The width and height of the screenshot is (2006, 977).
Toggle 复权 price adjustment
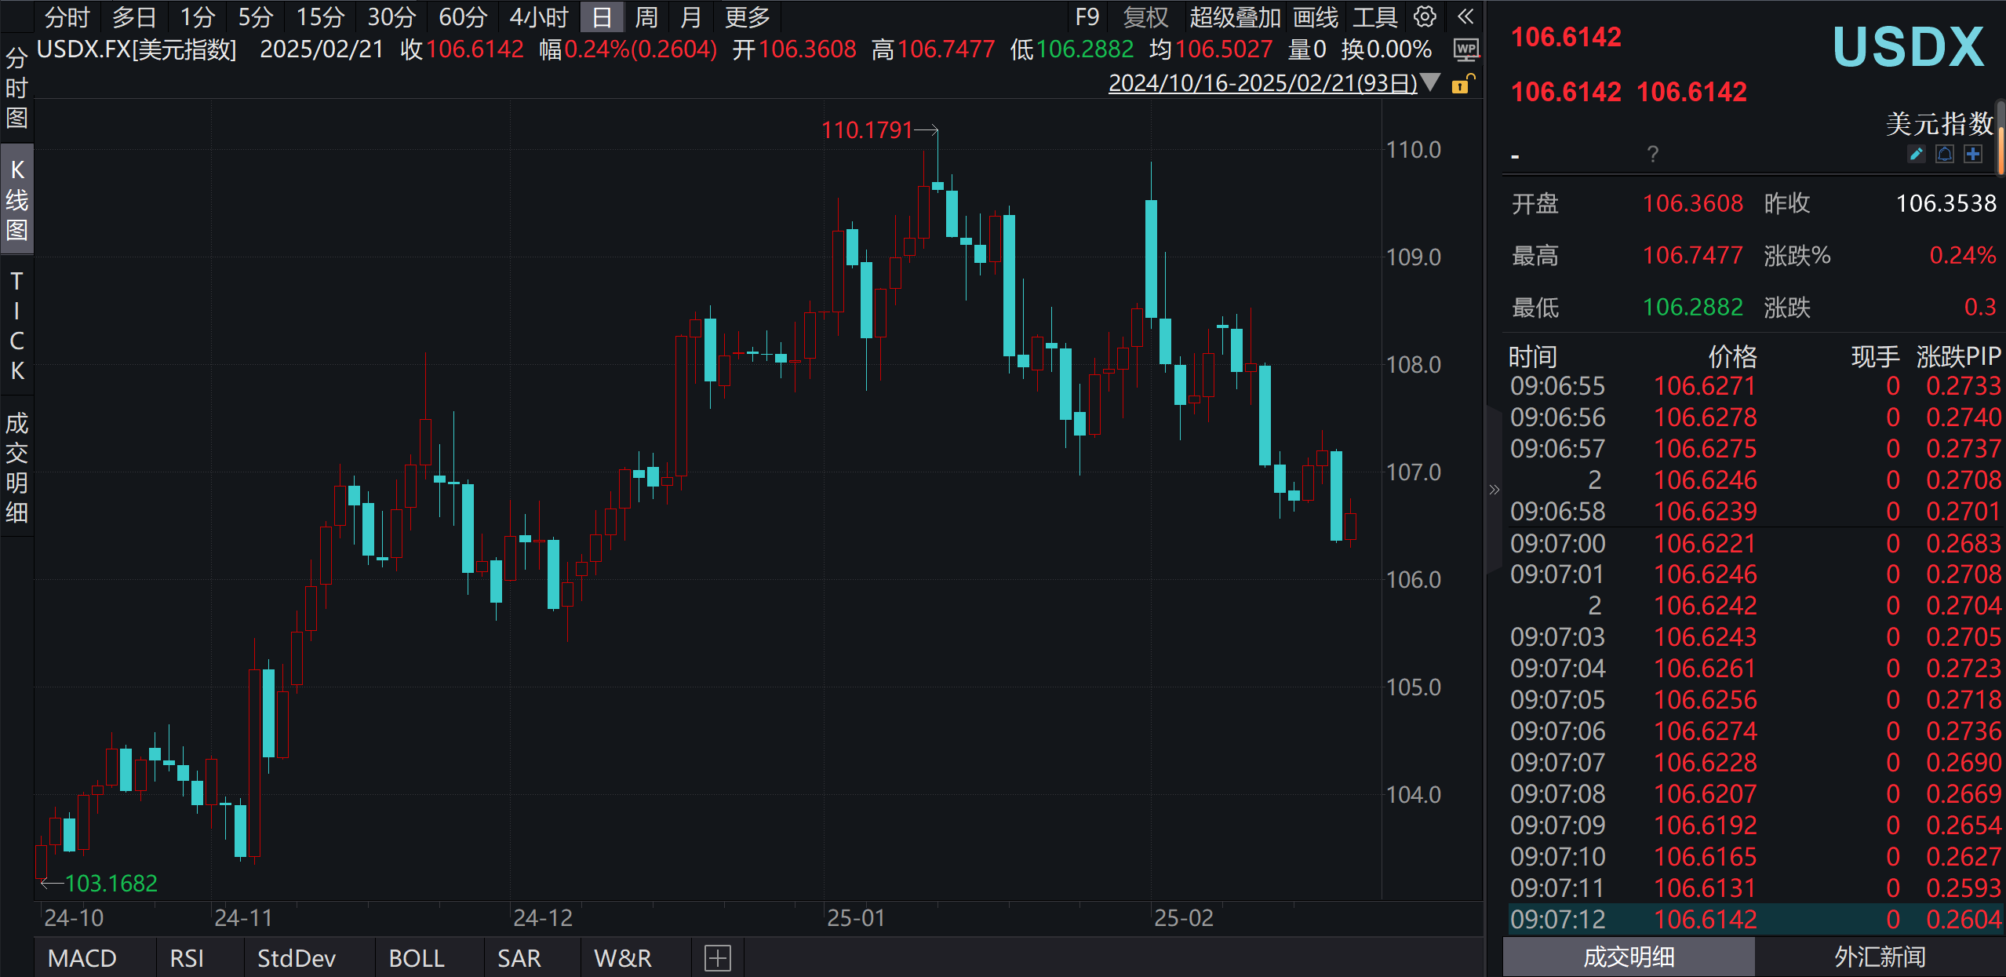tap(1145, 16)
